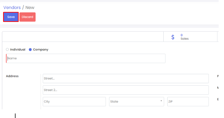
Task: Click the Individual option label text
Action: pyautogui.click(x=17, y=49)
